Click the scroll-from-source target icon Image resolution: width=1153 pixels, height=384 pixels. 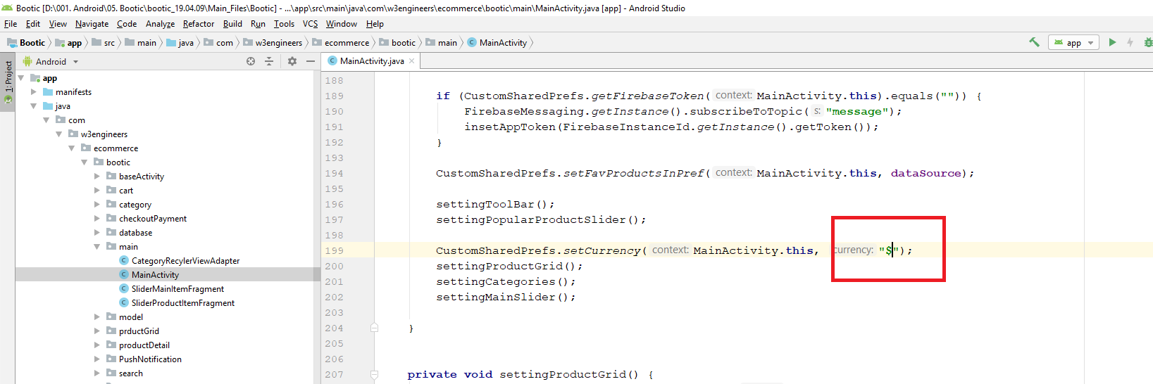(251, 61)
